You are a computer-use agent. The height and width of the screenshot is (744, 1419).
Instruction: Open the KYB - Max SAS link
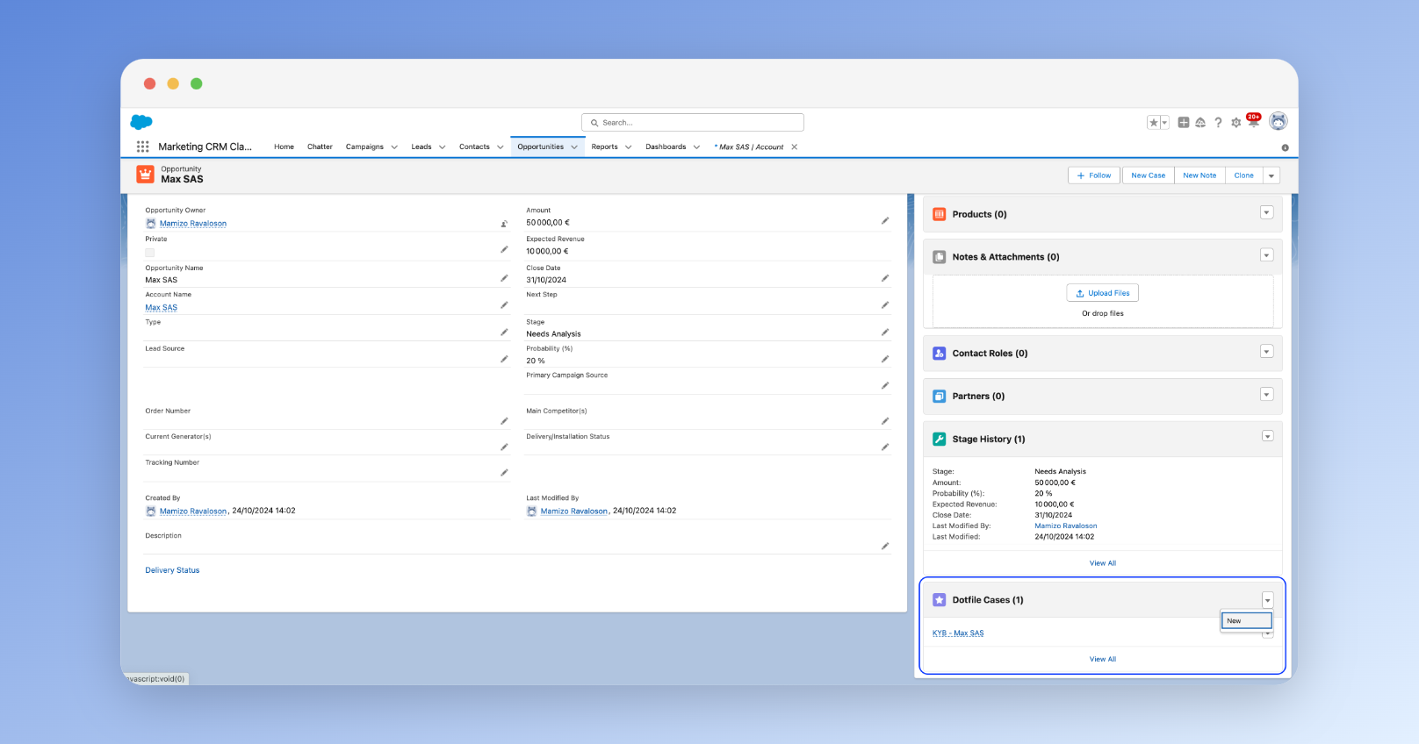click(958, 633)
